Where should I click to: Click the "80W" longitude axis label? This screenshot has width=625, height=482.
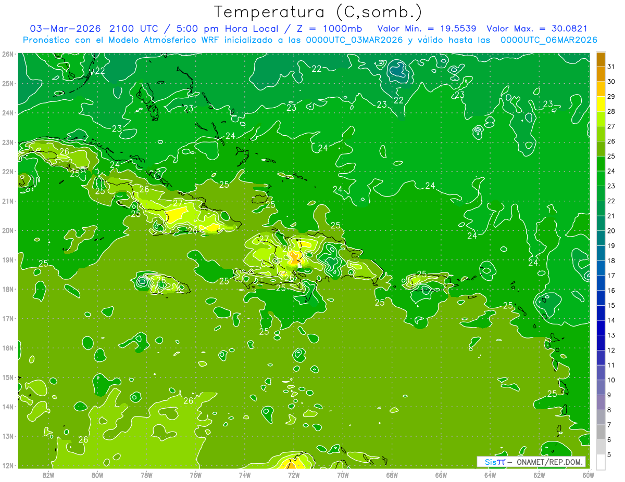click(x=97, y=475)
